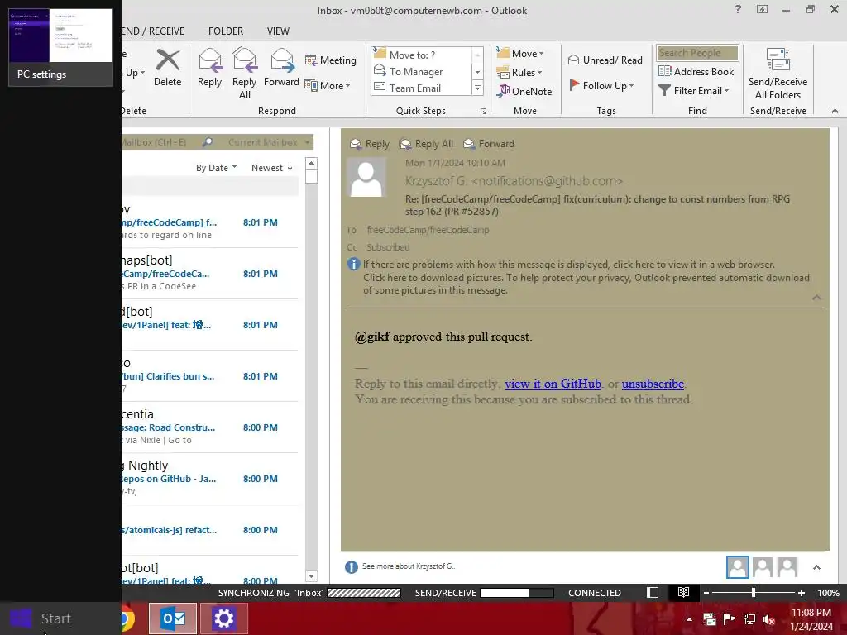This screenshot has width=847, height=635.
Task: Toggle Unread/Read status
Action: coord(605,60)
